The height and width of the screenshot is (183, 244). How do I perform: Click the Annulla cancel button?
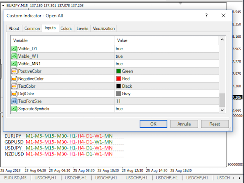click(x=184, y=124)
